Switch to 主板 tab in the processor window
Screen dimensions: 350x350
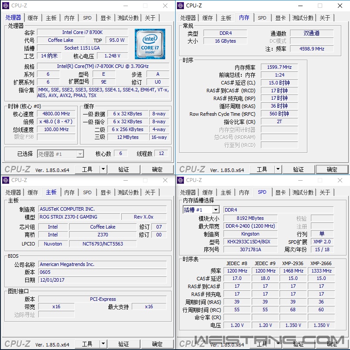click(51, 18)
